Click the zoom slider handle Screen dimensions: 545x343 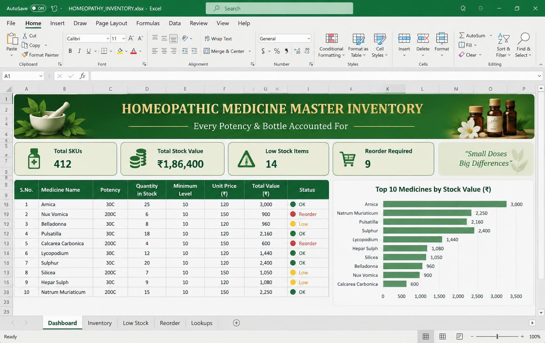(x=497, y=337)
